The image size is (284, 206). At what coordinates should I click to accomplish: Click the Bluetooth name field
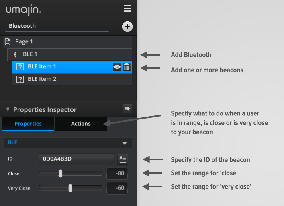(57, 26)
